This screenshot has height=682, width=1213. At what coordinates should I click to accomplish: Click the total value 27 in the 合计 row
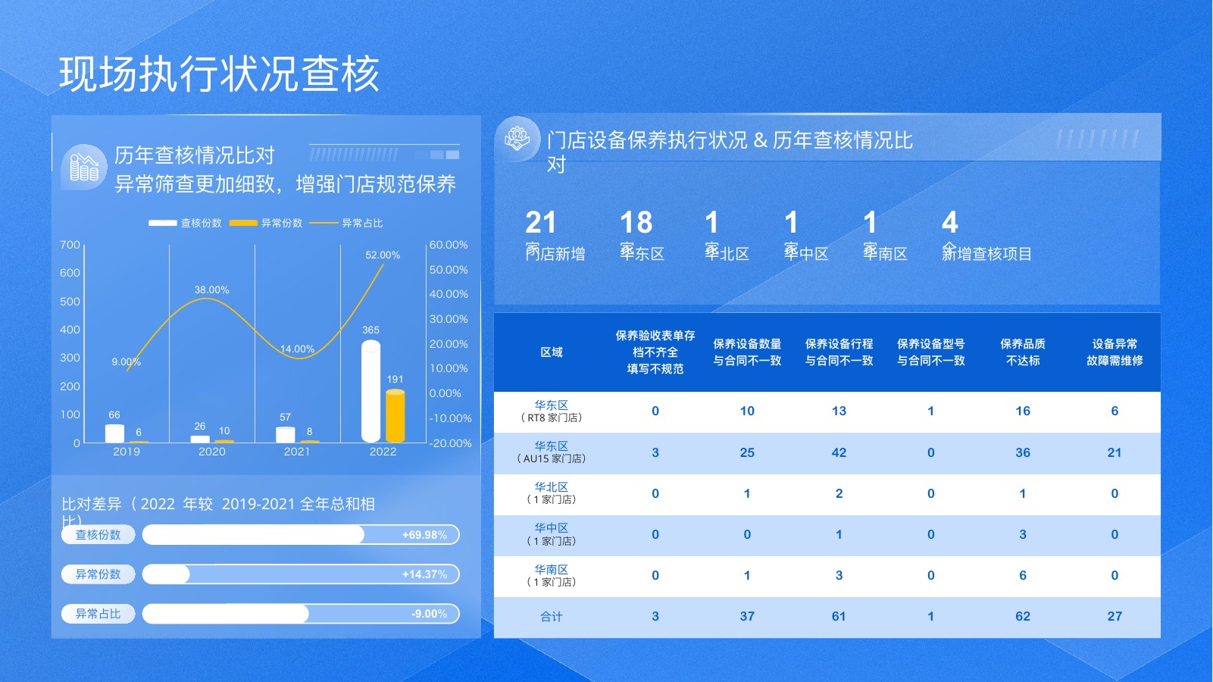pyautogui.click(x=1115, y=616)
